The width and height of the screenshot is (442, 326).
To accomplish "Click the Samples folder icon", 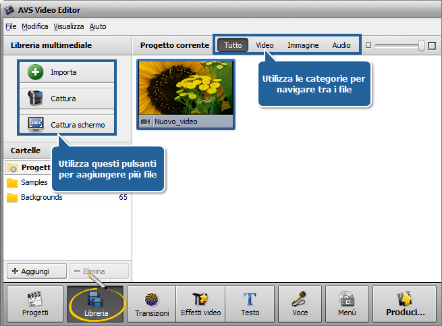I will (x=12, y=182).
